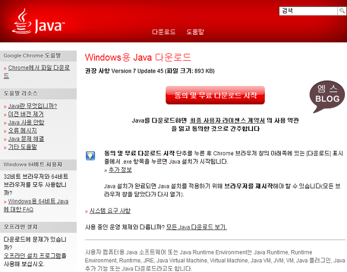This screenshot has width=347, height=272.
Task: Click the light bulb tip icon
Action: (x=91, y=156)
